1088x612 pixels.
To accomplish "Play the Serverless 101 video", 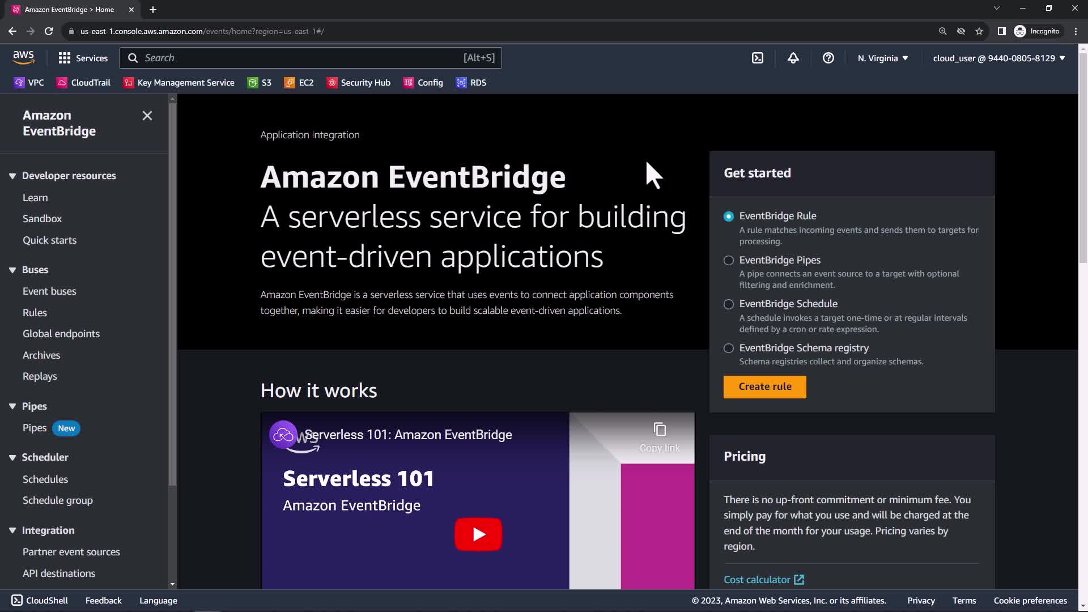I will (x=478, y=534).
